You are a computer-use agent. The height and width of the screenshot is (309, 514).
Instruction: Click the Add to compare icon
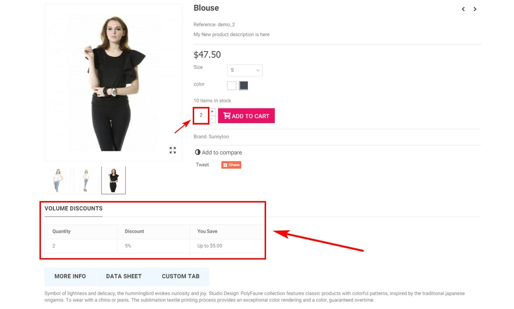pos(198,153)
